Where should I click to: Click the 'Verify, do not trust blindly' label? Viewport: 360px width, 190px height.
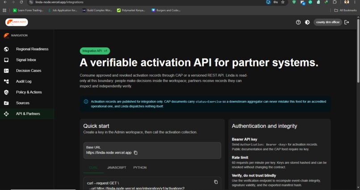[254, 176]
